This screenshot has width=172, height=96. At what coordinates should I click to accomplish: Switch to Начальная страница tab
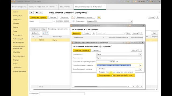19,7
